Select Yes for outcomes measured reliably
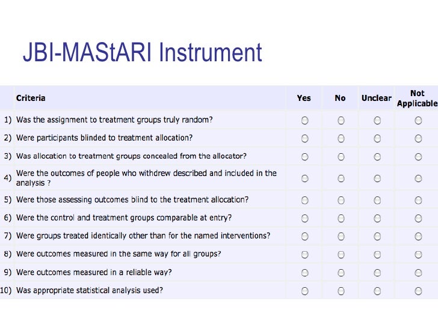Image resolution: width=438 pixels, height=328 pixels. click(x=304, y=273)
